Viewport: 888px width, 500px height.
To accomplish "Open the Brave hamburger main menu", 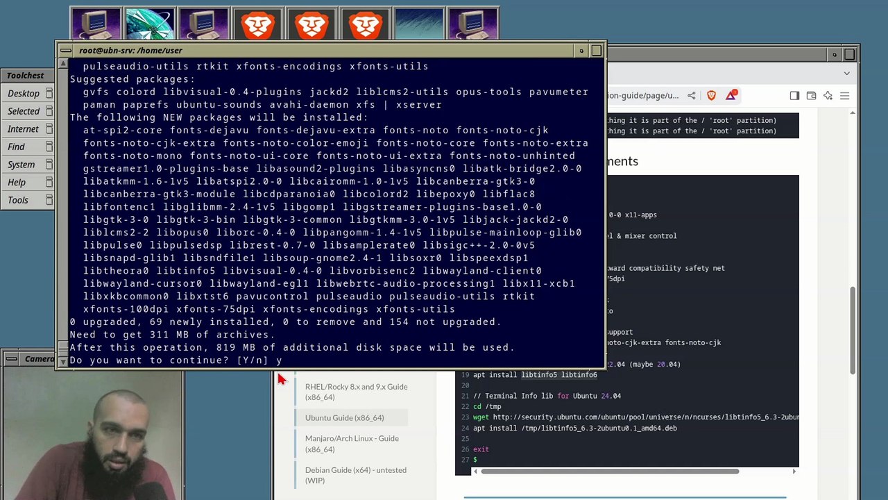I will (844, 95).
